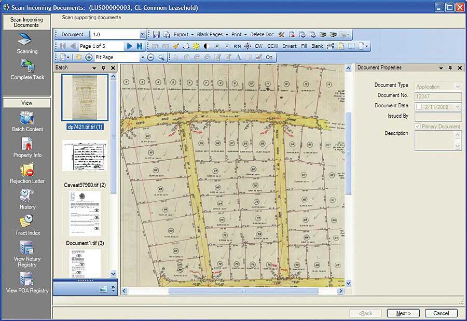Select the Caveat97960.tif thumbnail
Viewport: 467px width, 321px height.
[x=84, y=156]
